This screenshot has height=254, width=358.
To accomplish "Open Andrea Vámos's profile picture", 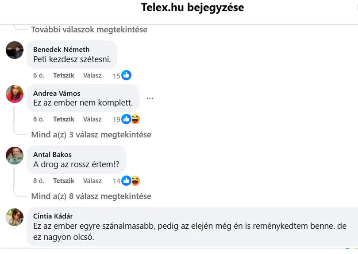I will [15, 94].
